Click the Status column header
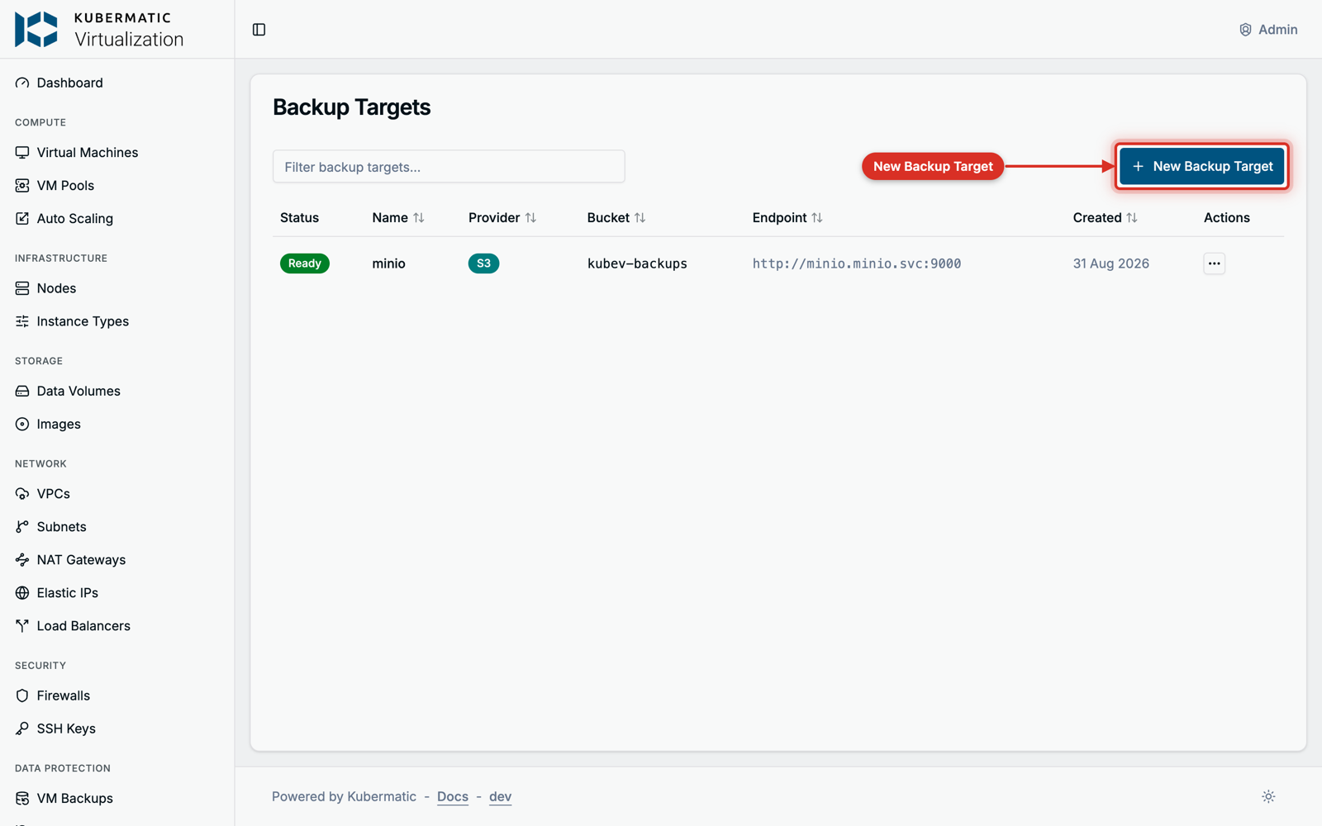 tap(299, 217)
